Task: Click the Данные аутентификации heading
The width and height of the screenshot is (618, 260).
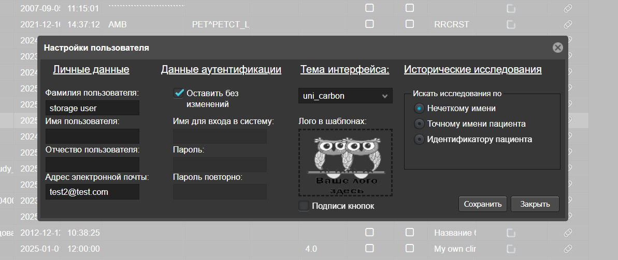Action: [x=221, y=70]
